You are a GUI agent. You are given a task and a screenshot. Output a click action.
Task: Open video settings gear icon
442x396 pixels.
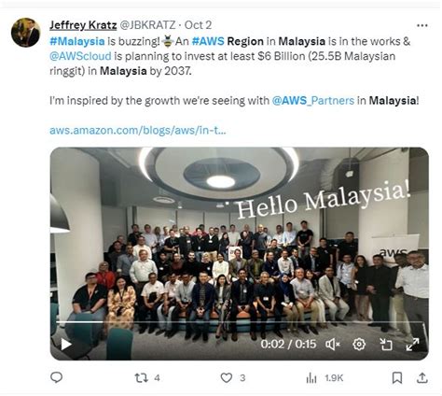click(359, 345)
